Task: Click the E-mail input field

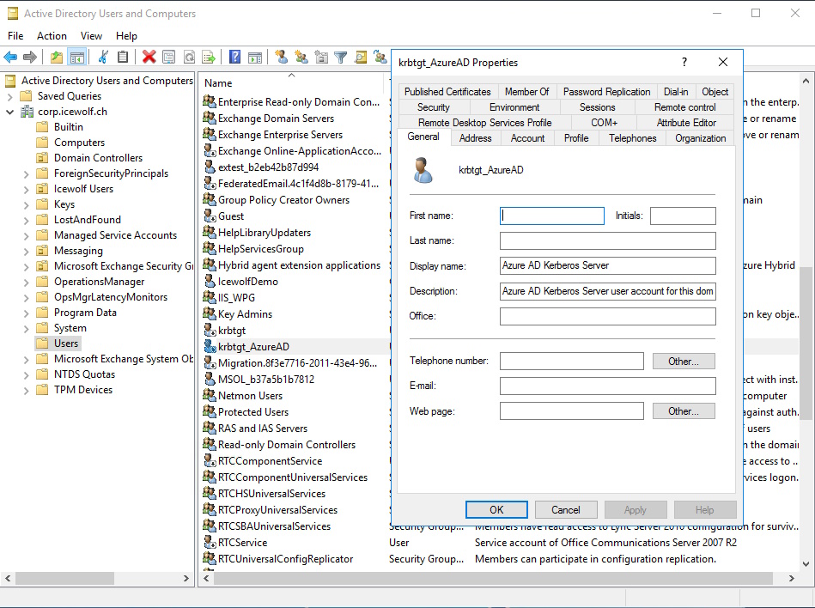Action: coord(608,386)
